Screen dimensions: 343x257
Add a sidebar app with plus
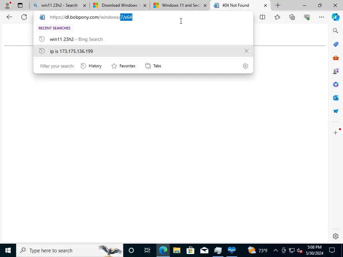pos(336,133)
